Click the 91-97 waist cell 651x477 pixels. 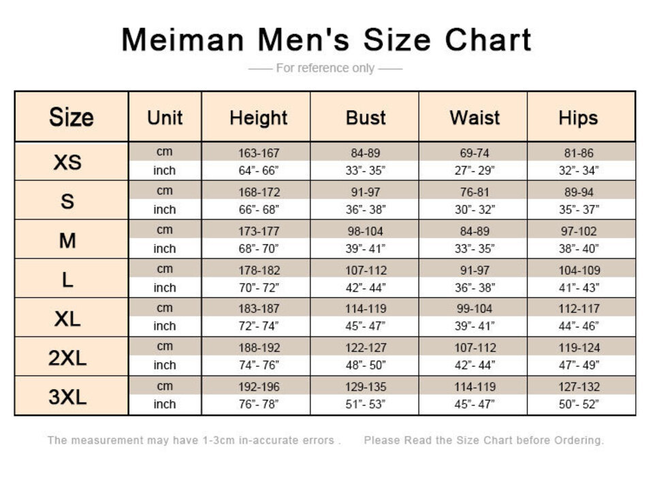pyautogui.click(x=475, y=270)
